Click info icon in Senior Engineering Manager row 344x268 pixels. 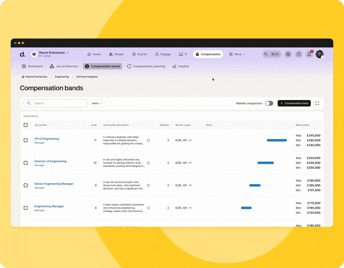coord(148,185)
